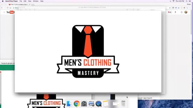The height and width of the screenshot is (108, 193).
Task: Click Chrome home button
Action: click(x=10, y=8)
